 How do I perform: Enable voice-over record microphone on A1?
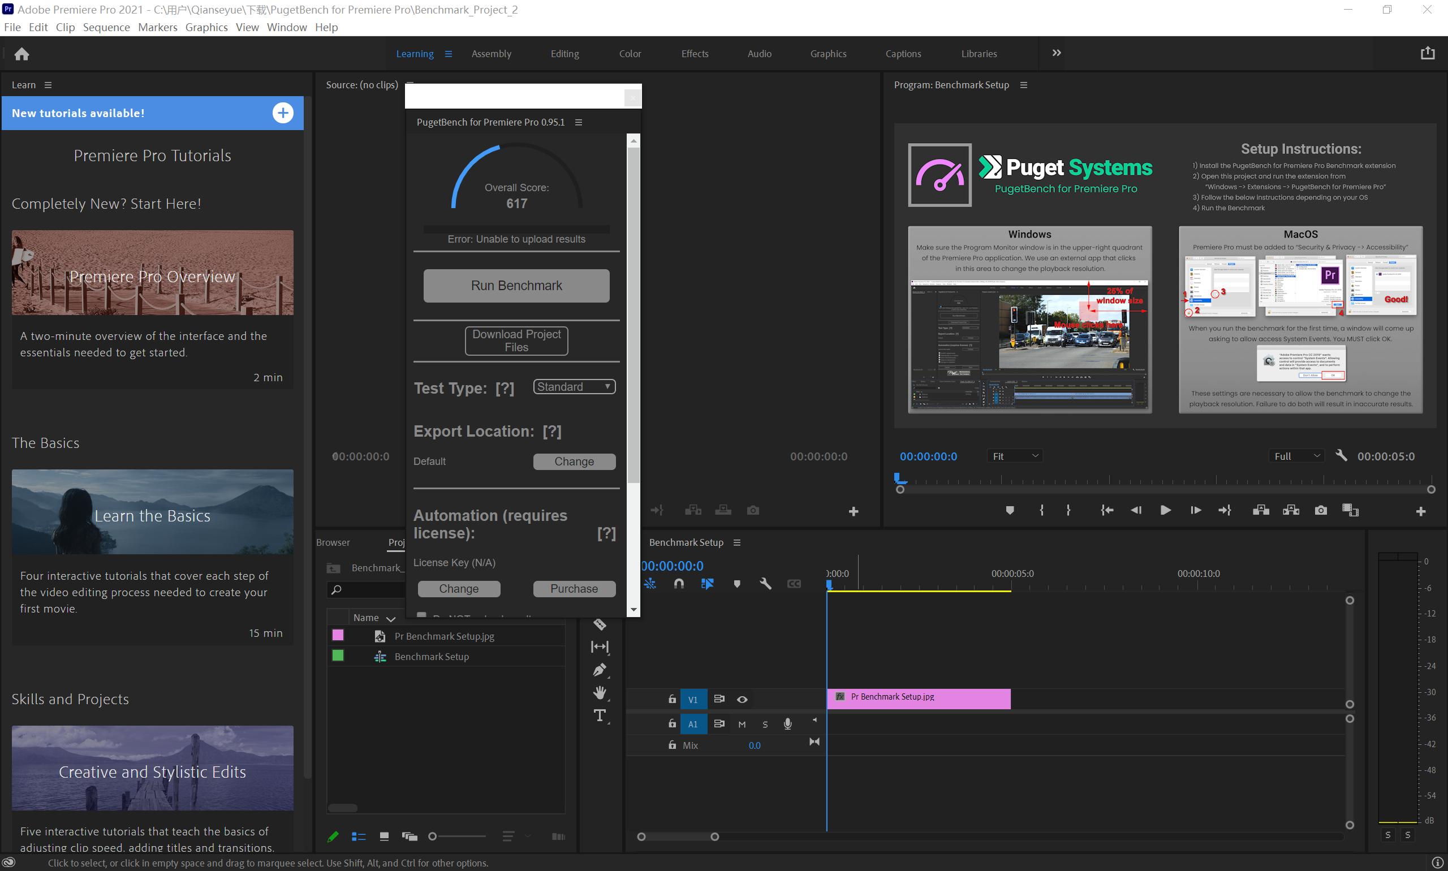coord(788,724)
